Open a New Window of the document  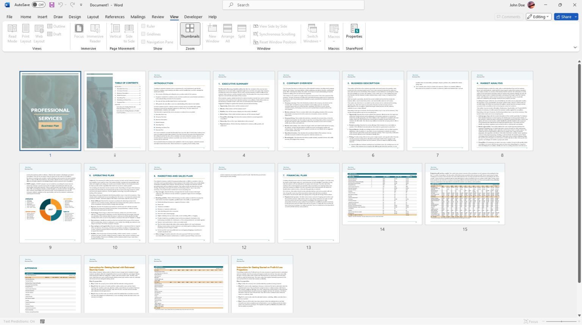coord(212,34)
